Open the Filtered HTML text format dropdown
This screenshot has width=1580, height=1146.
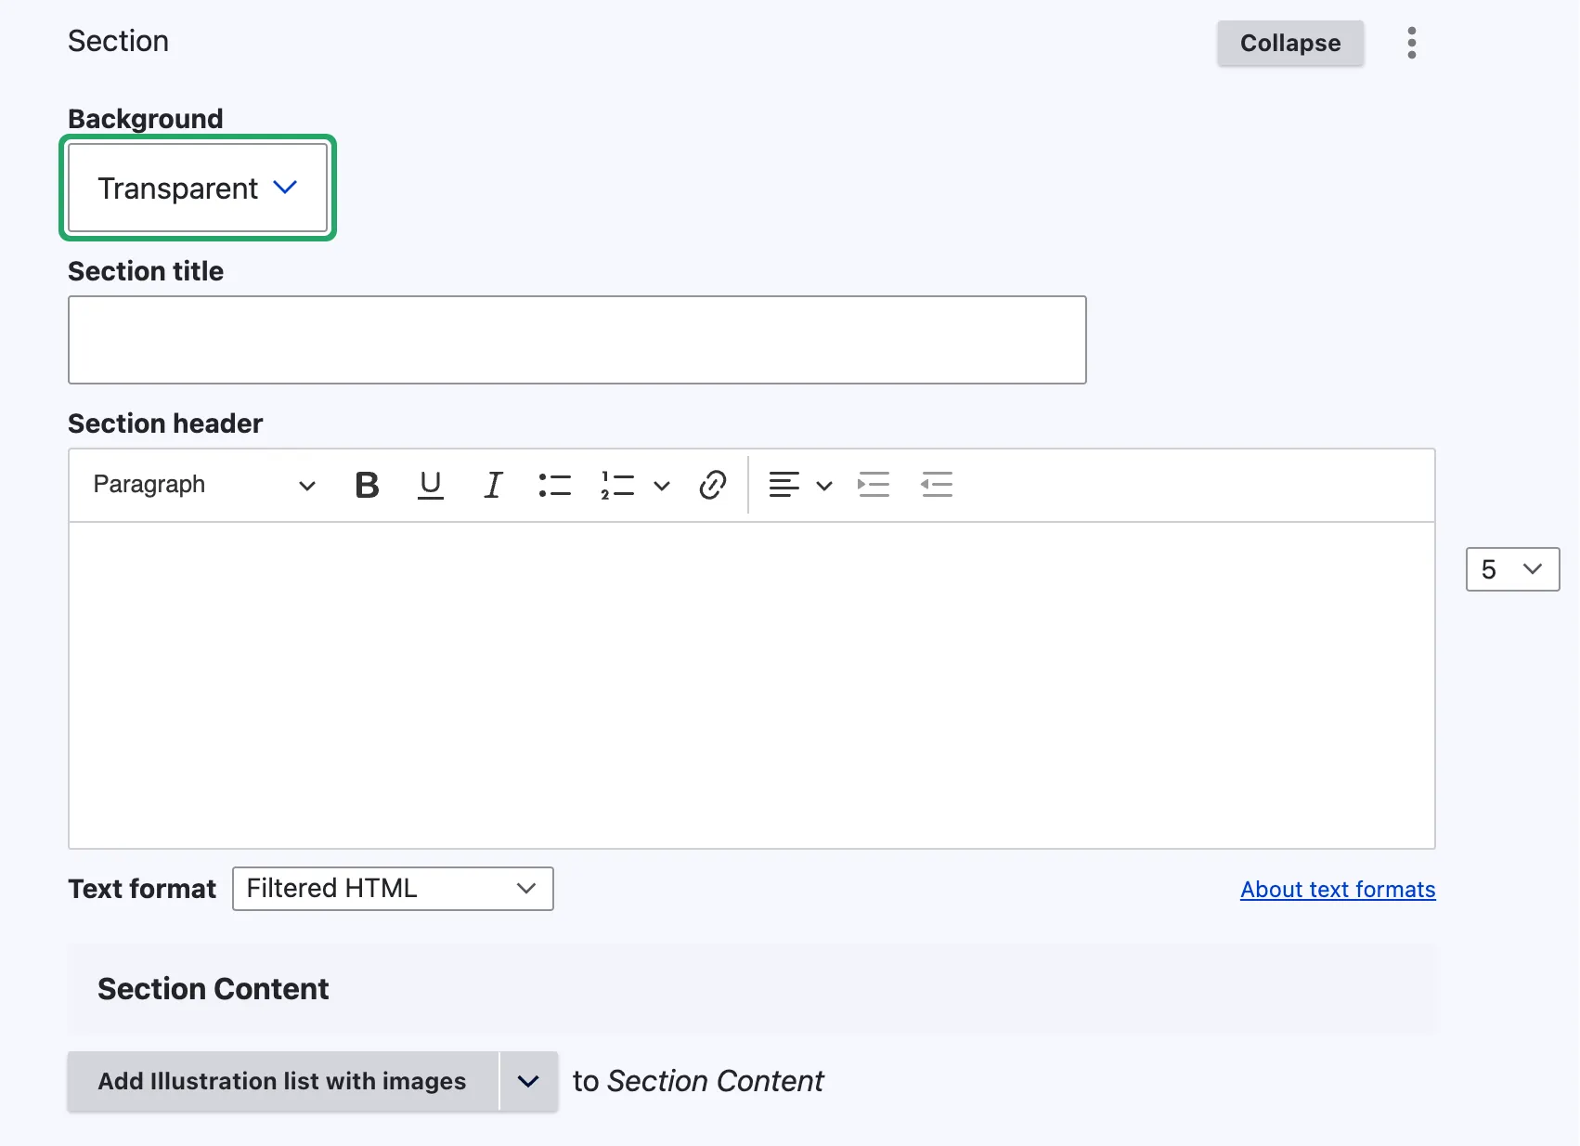coord(393,889)
